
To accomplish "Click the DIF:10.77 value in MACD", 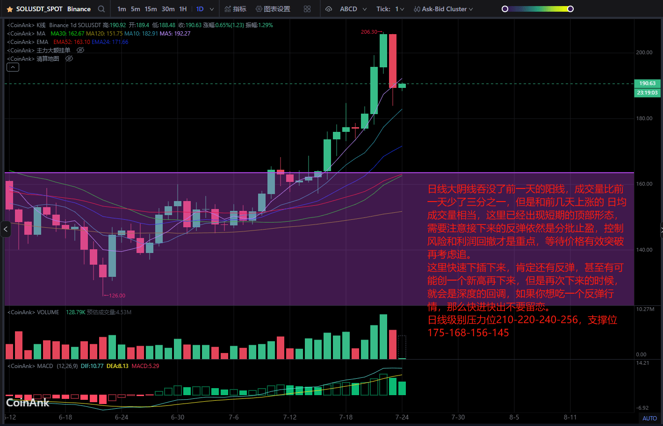I will tap(92, 366).
